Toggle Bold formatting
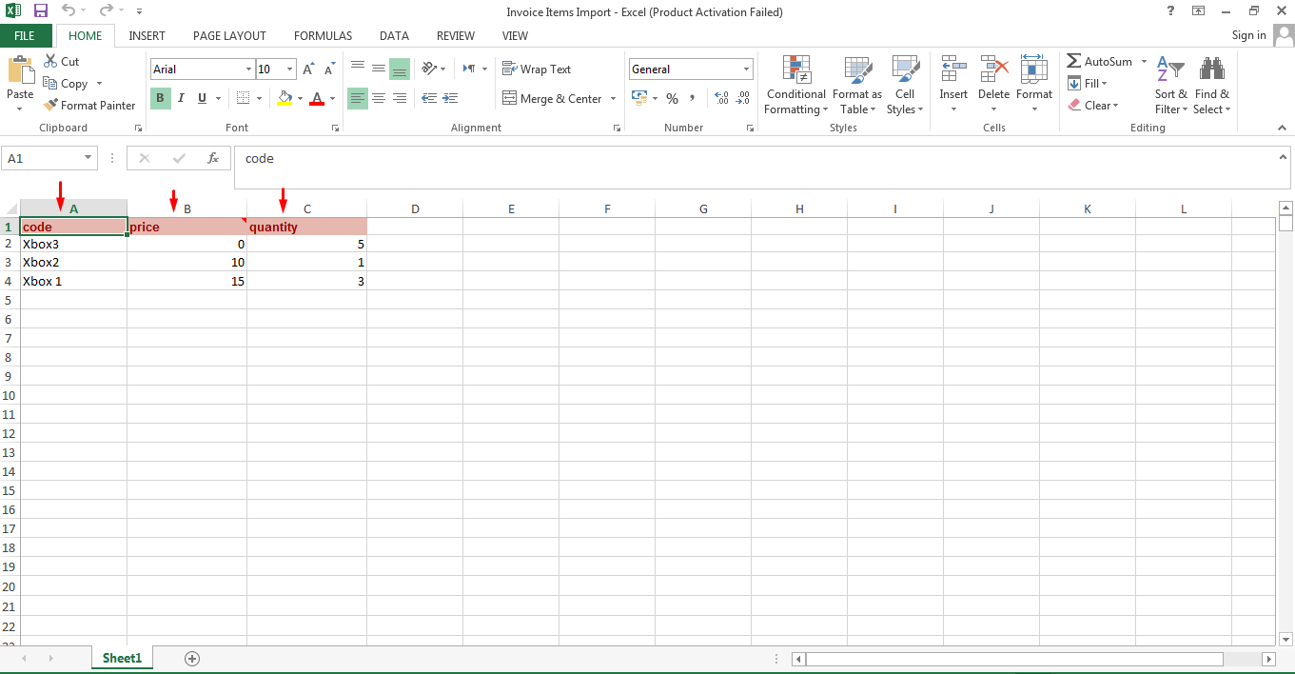 pos(160,98)
